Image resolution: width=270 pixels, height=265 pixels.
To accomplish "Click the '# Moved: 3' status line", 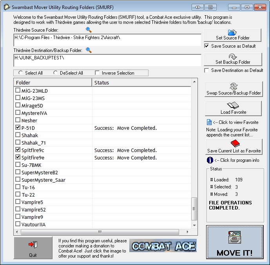I will pyautogui.click(x=224, y=194).
